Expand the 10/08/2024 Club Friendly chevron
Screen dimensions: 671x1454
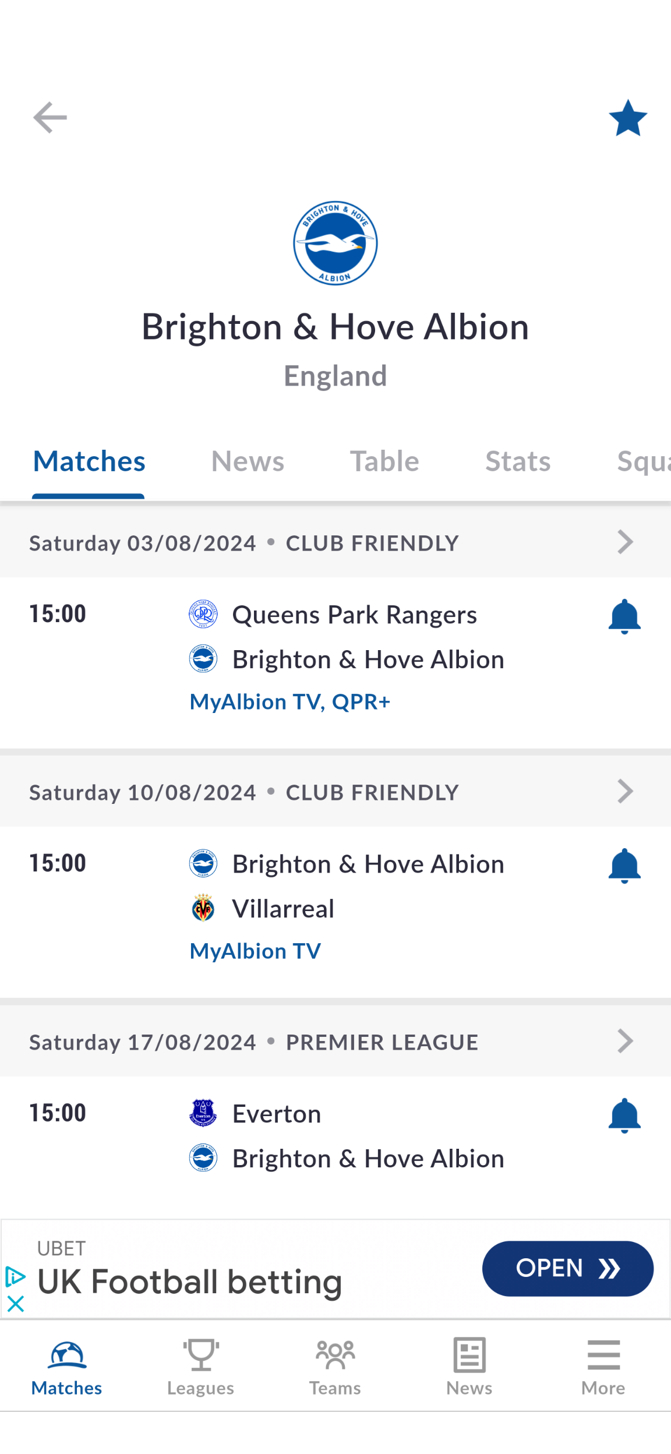point(625,792)
